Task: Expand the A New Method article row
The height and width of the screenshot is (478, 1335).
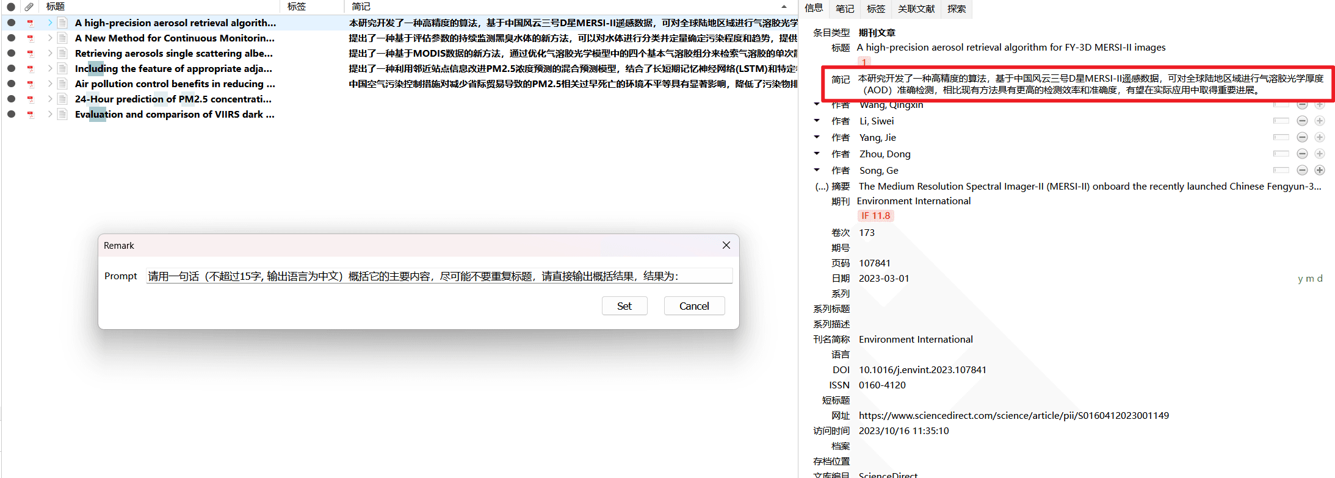Action: coord(50,38)
